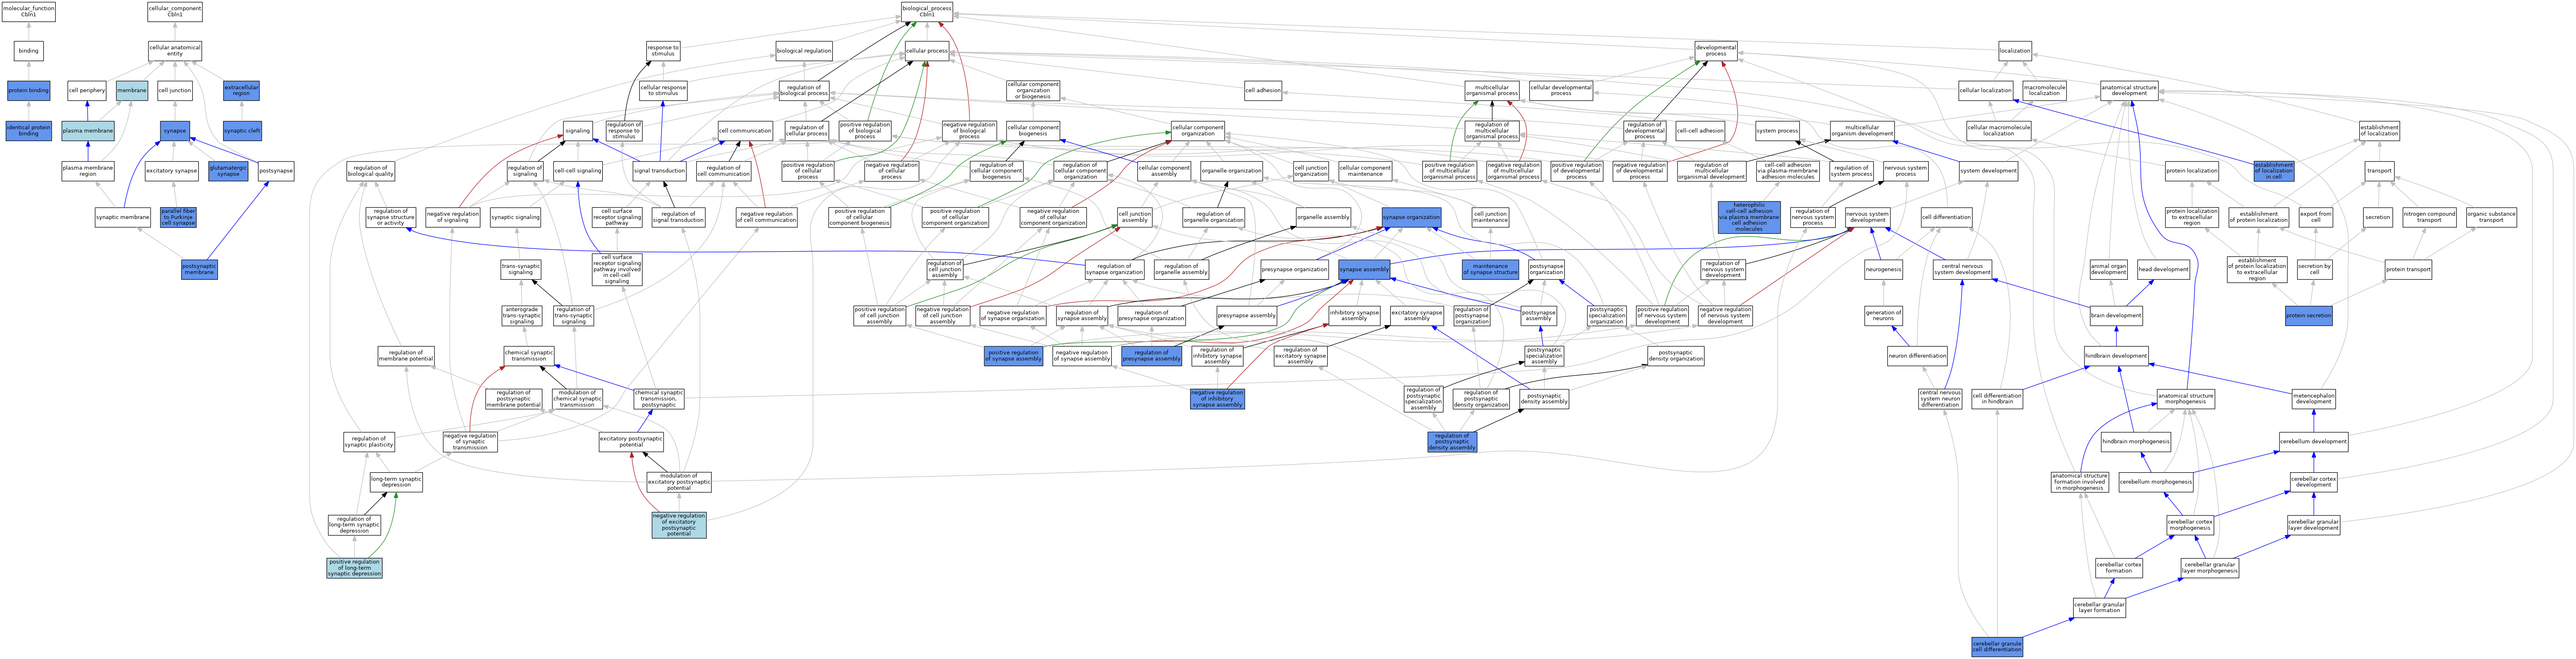2576x659 pixels.
Task: Click the 'head development' node
Action: (x=2163, y=269)
